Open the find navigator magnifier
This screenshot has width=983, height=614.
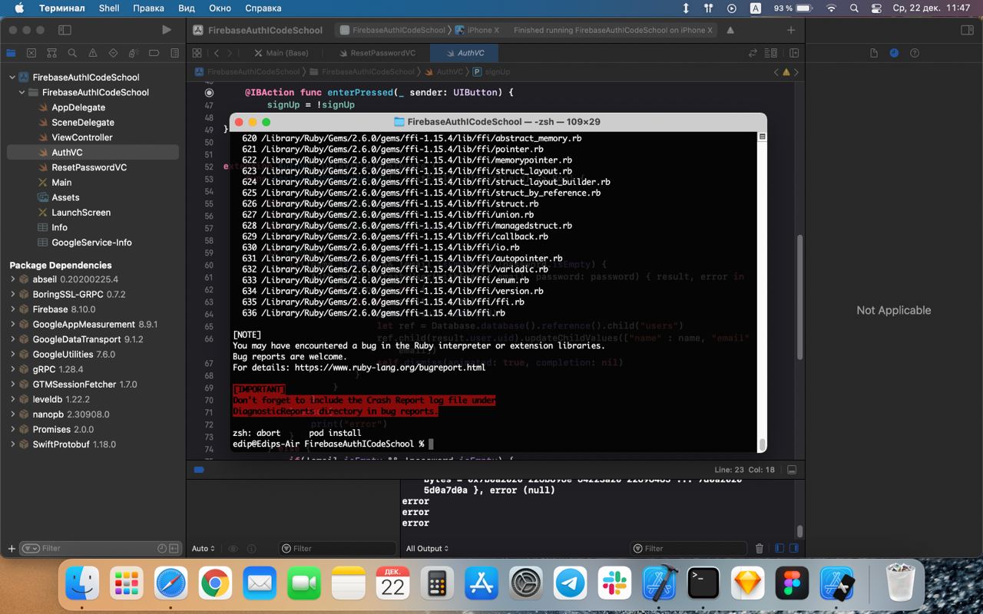click(x=72, y=53)
